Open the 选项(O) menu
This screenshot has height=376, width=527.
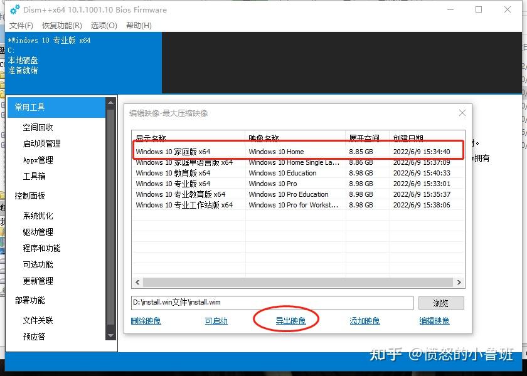point(104,26)
